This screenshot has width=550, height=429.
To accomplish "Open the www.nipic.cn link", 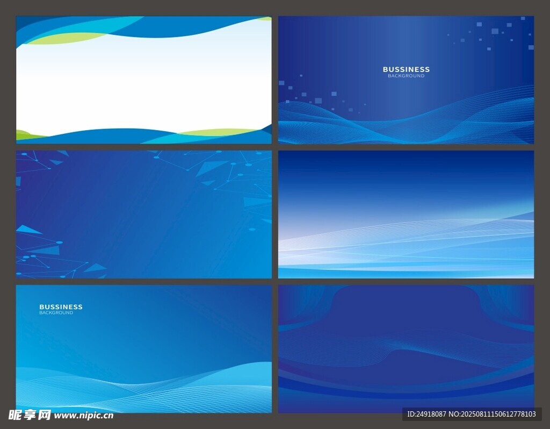I will [84, 416].
